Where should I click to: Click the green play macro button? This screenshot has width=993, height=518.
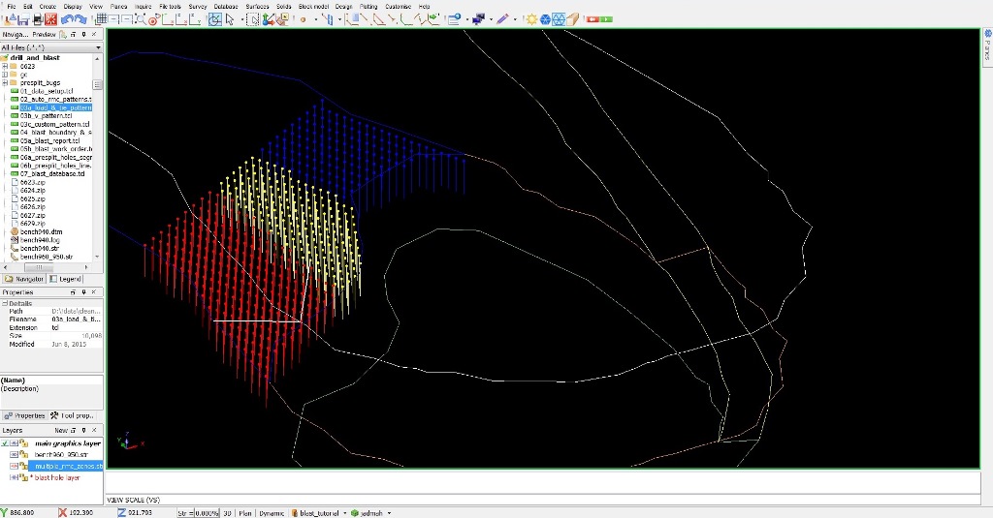tap(606, 19)
